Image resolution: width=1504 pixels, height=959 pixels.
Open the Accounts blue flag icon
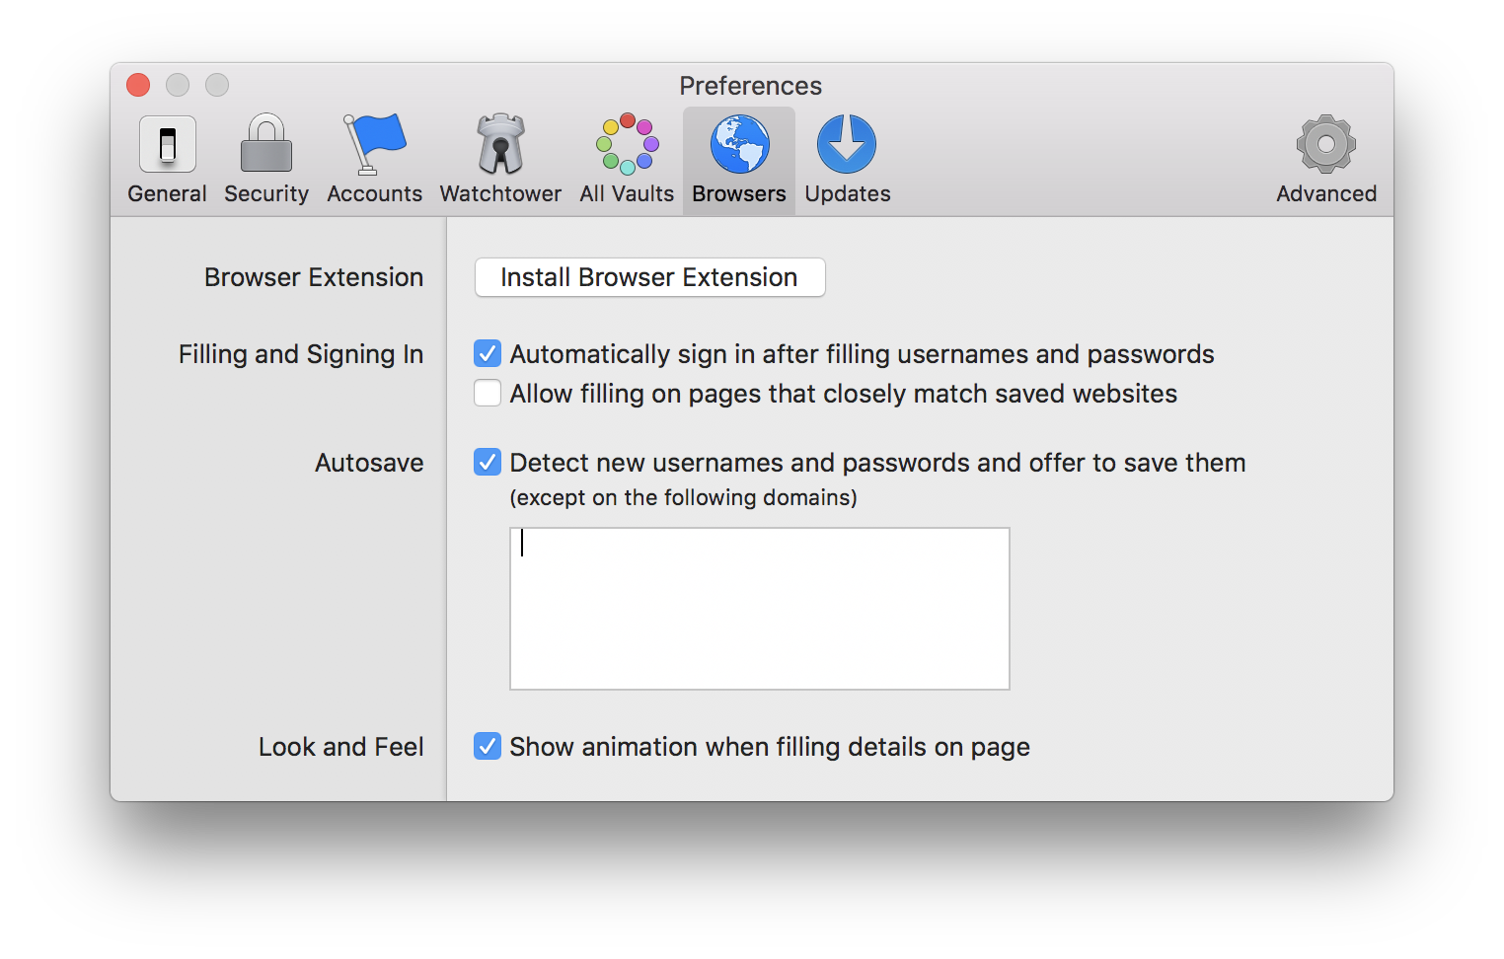(x=374, y=144)
